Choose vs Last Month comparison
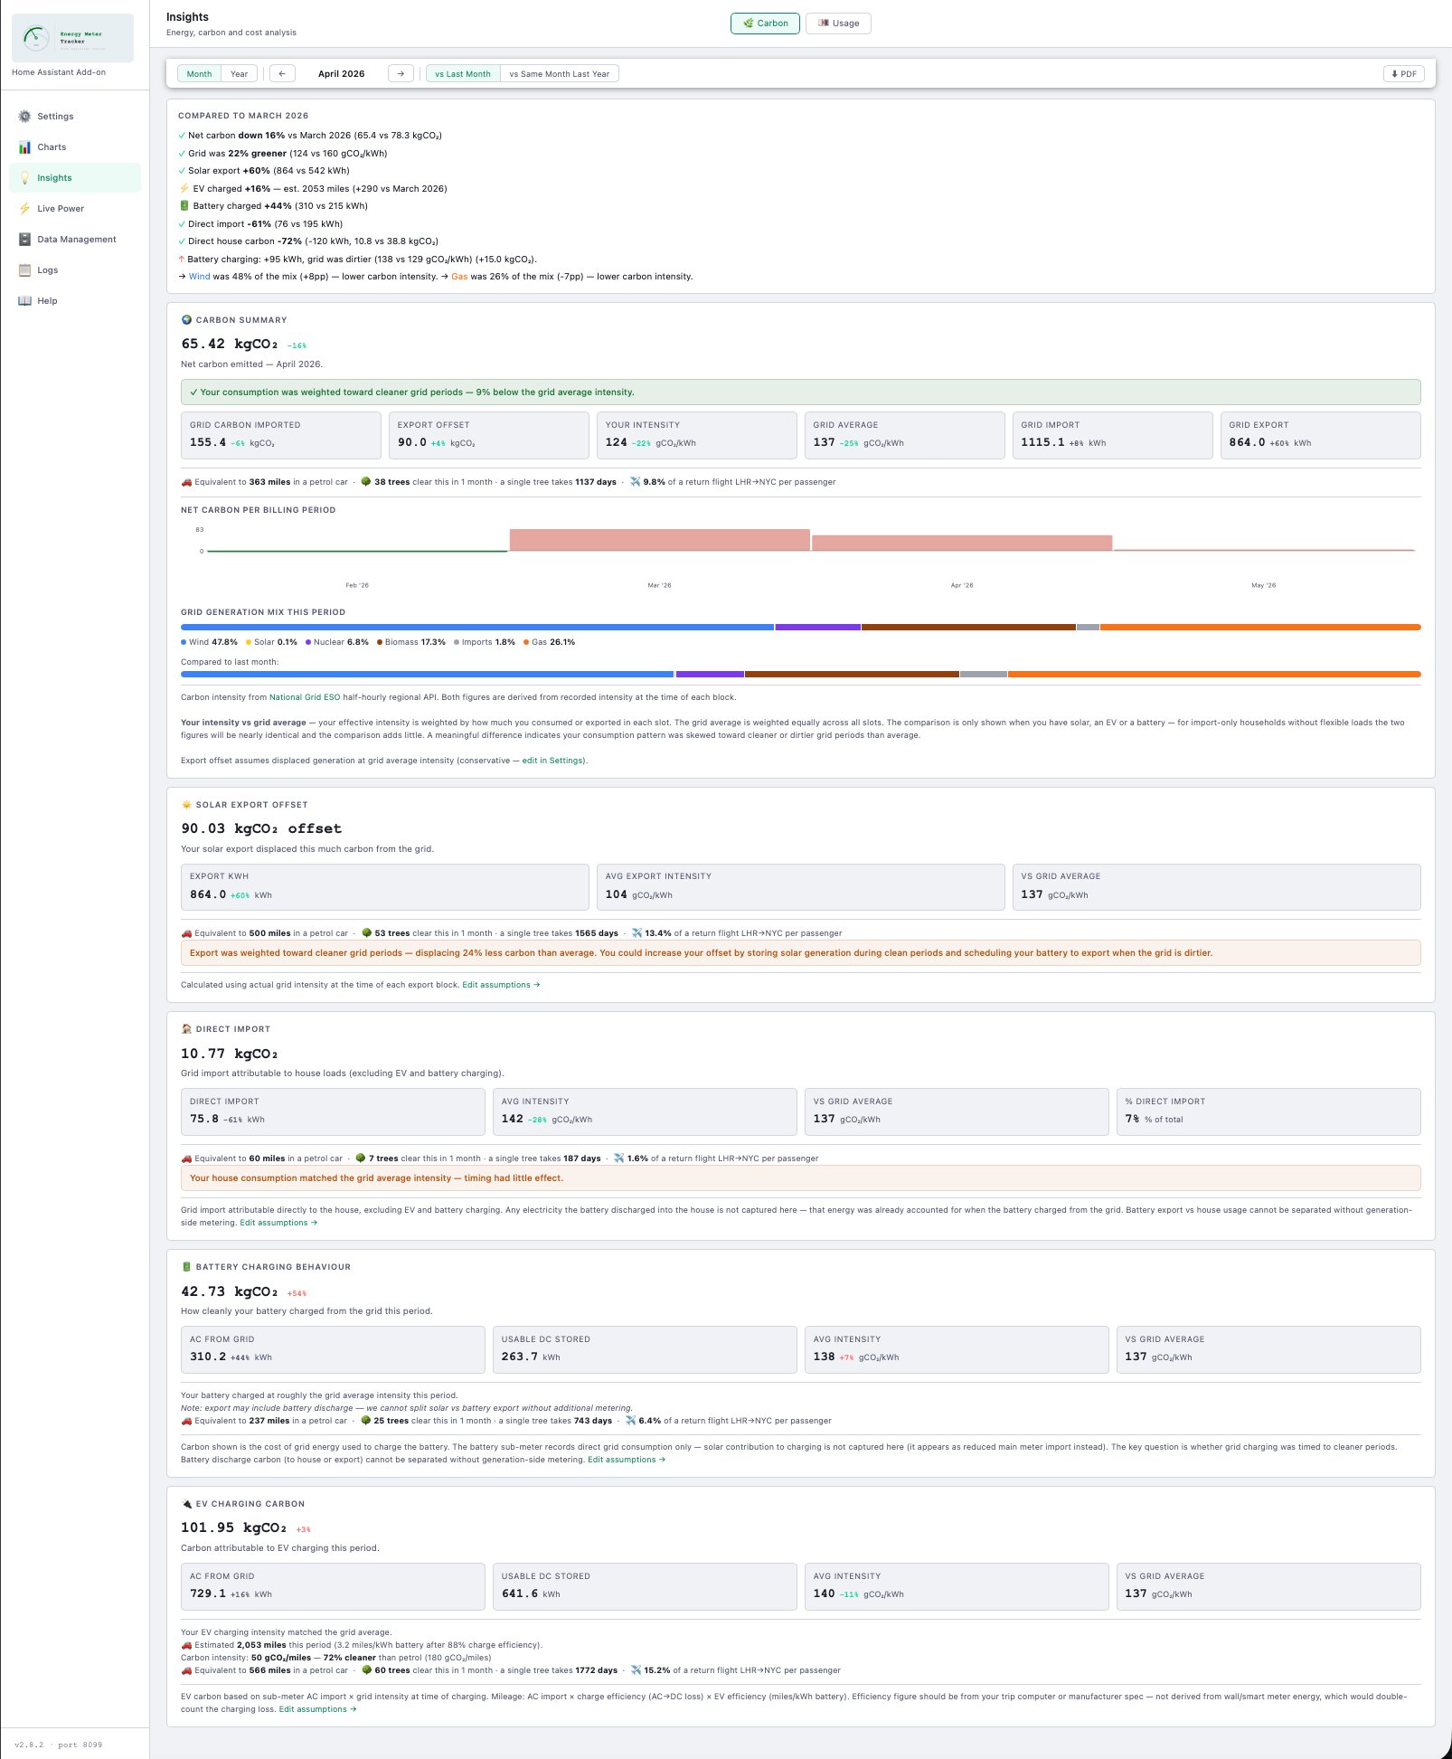Image resolution: width=1452 pixels, height=1759 pixels. pos(463,74)
